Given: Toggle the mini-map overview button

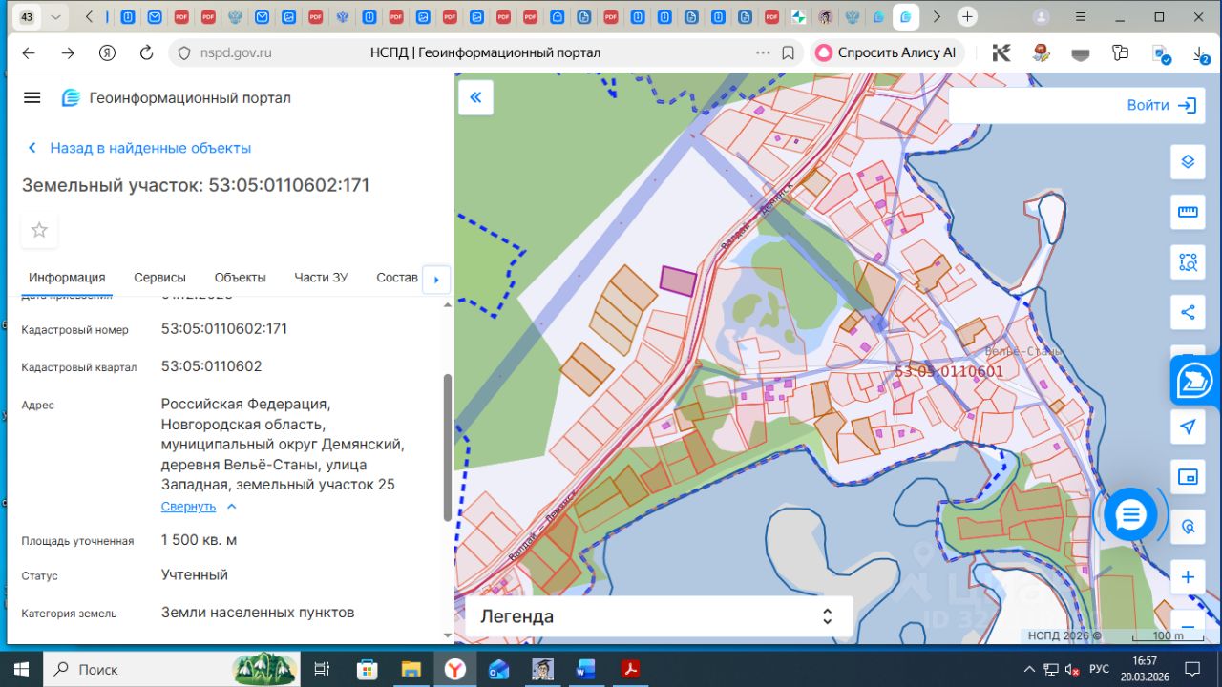Looking at the screenshot, I should click(1188, 477).
